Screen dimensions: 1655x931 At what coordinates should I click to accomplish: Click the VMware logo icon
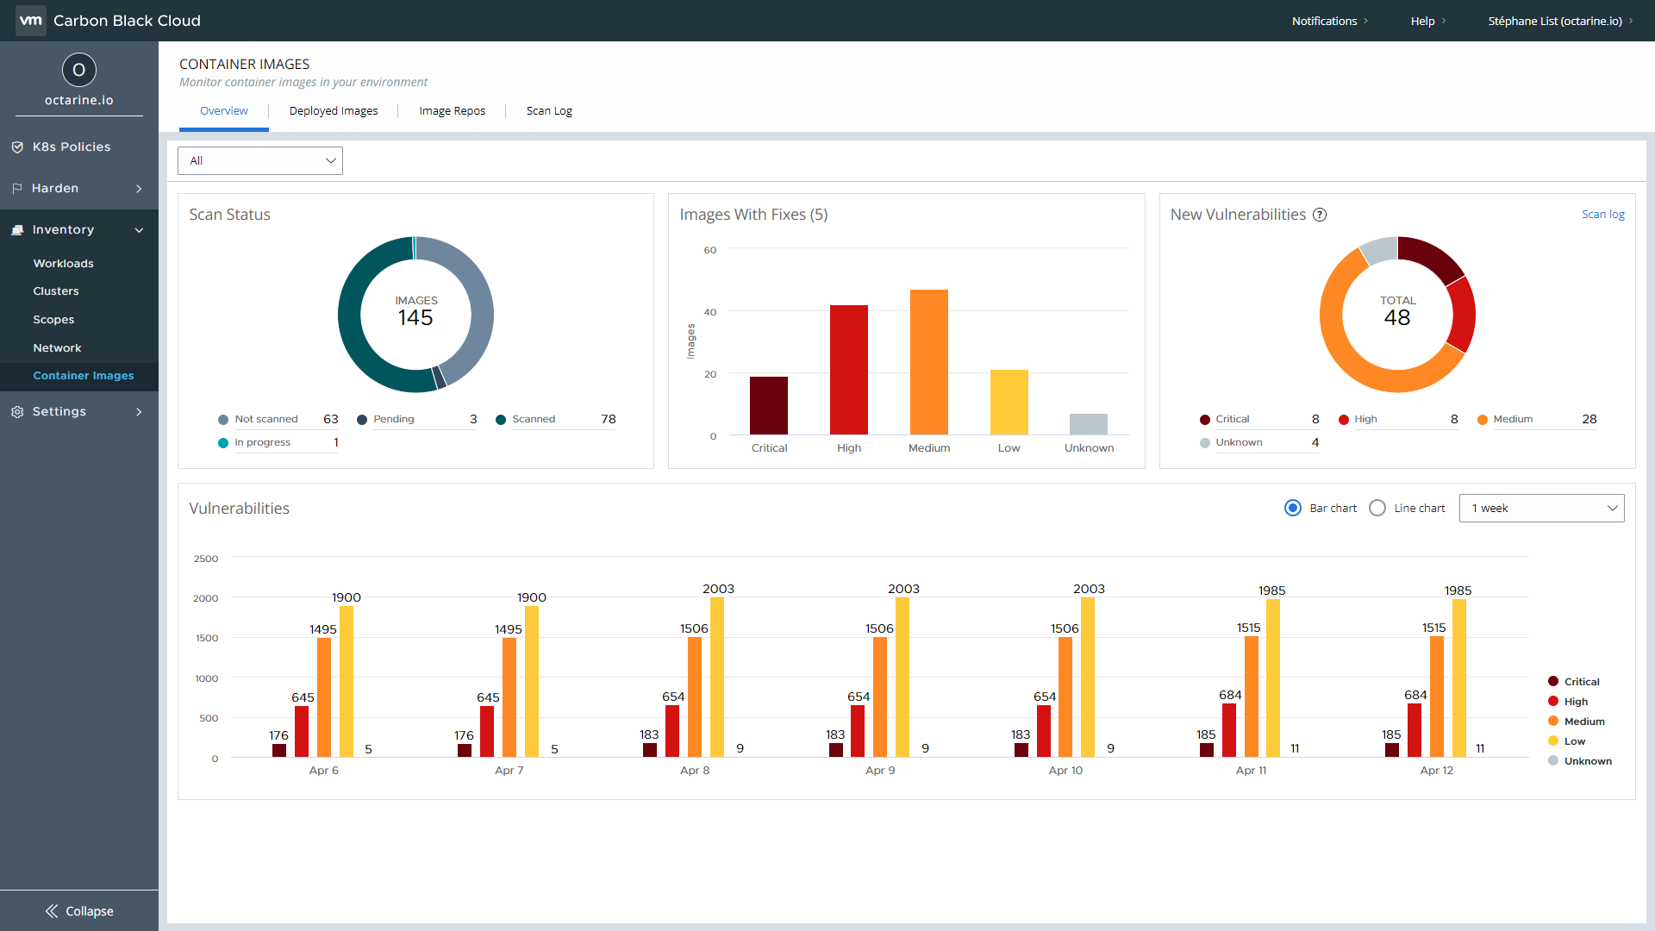pos(31,21)
